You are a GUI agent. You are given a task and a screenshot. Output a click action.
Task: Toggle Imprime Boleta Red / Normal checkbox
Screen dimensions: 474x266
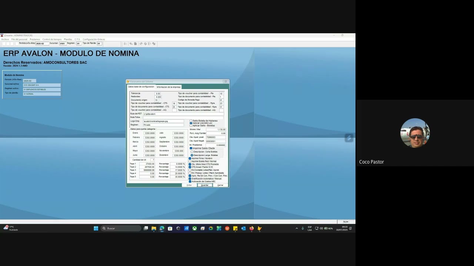click(x=190, y=161)
